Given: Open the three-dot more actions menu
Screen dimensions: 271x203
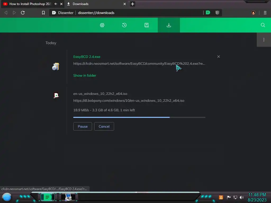Looking at the screenshot, I should 264,40.
